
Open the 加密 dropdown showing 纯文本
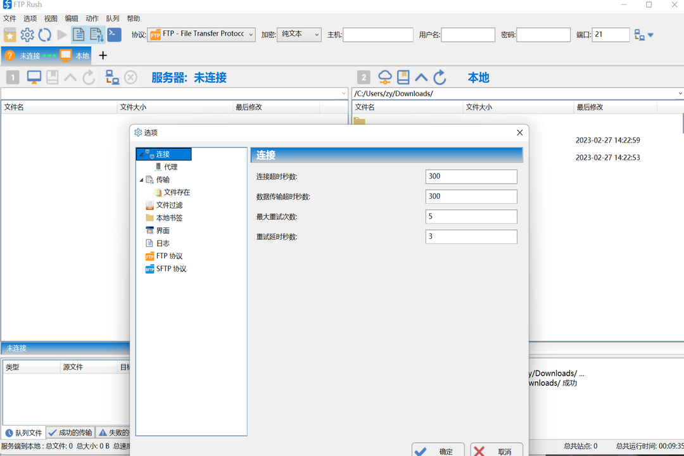pyautogui.click(x=299, y=34)
